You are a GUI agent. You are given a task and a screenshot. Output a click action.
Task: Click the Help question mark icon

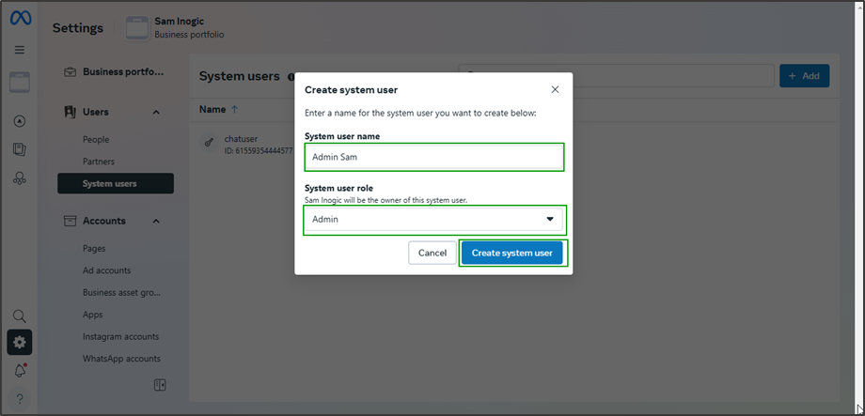pos(20,399)
